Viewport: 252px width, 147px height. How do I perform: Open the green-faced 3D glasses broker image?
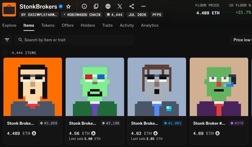coord(95,87)
